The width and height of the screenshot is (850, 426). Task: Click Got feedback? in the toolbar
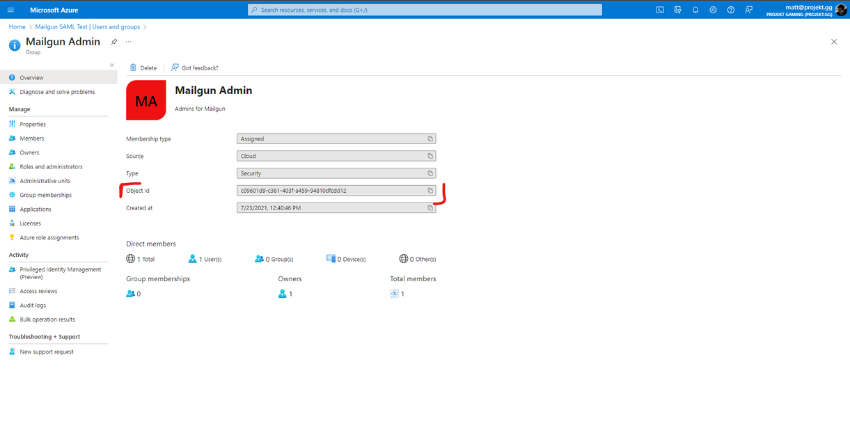(x=195, y=68)
